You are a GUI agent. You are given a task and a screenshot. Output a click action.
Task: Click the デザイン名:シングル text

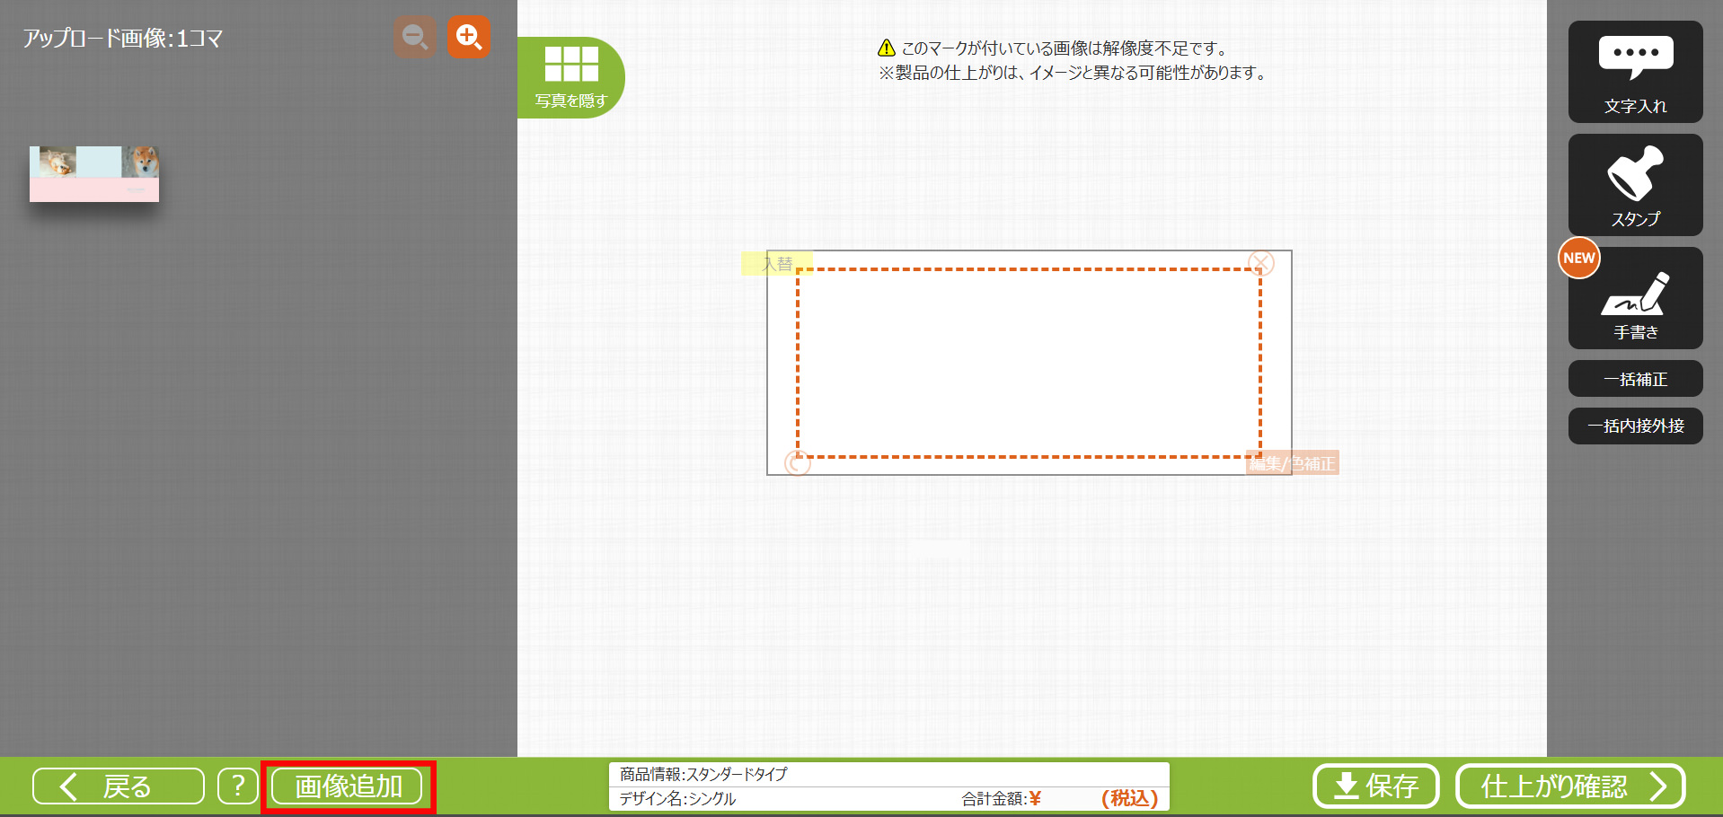point(677,798)
